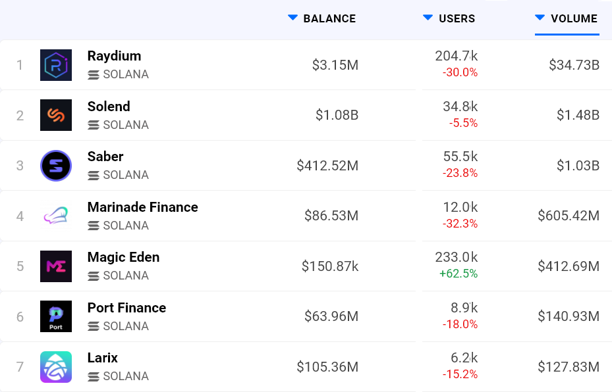Image resolution: width=612 pixels, height=392 pixels.
Task: Sort by the BALANCE column arrow
Action: pos(293,18)
